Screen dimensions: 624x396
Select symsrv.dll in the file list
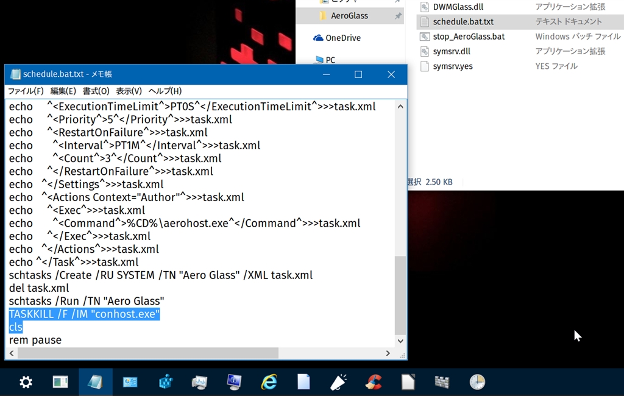point(452,51)
